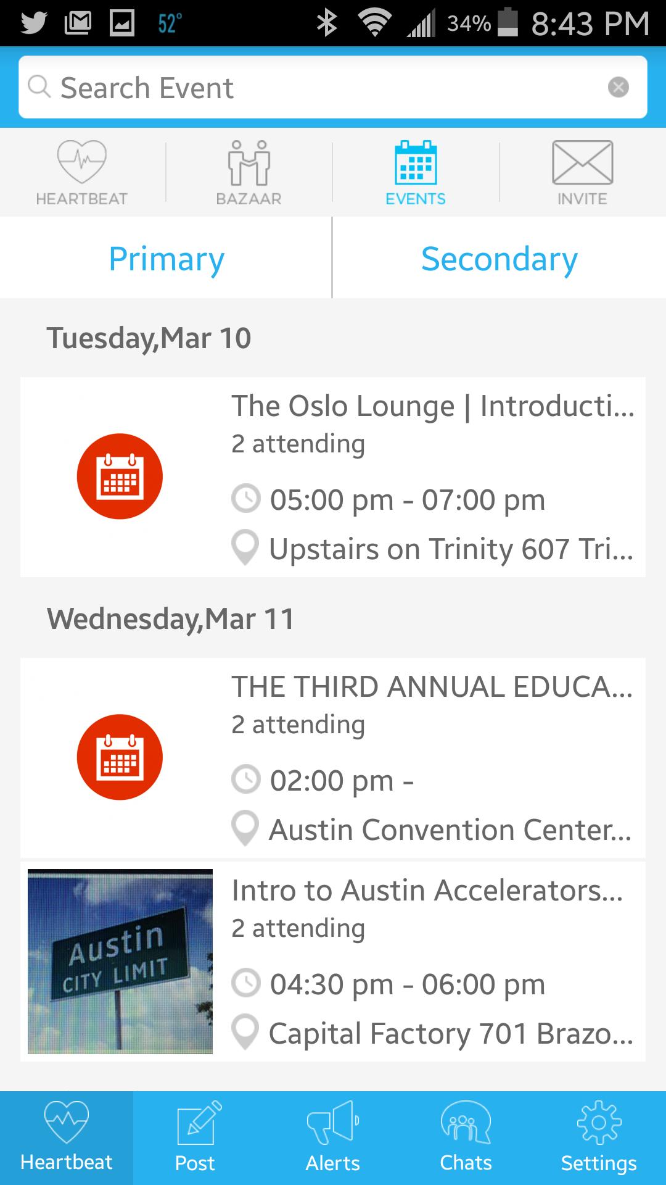Switch to the Secondary events tab
Image resolution: width=666 pixels, height=1185 pixels.
point(499,258)
